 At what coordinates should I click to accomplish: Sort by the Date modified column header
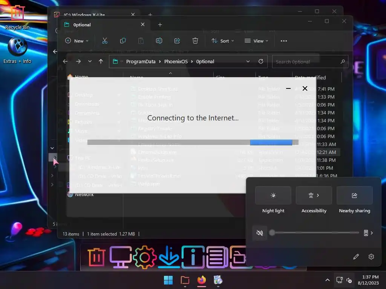click(x=317, y=78)
